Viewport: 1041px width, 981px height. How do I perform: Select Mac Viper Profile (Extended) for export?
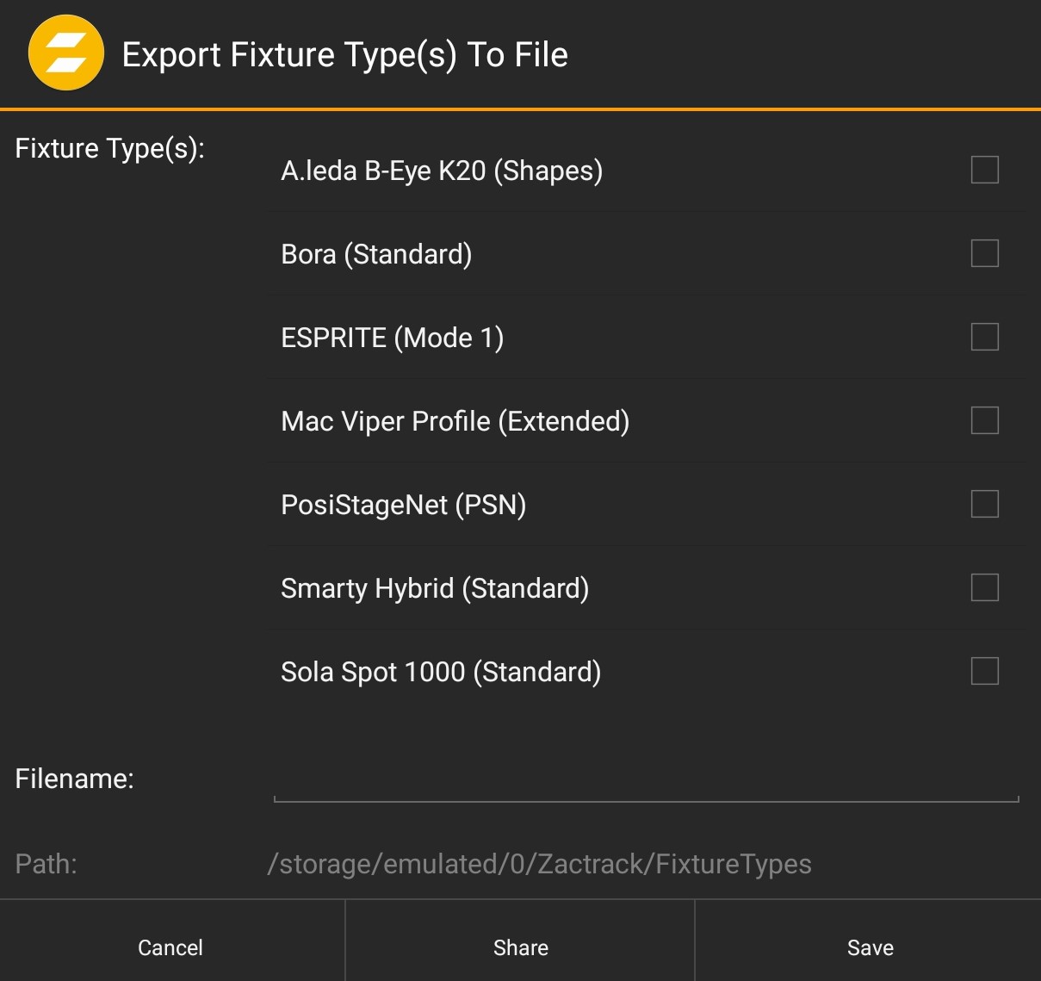pyautogui.click(x=984, y=421)
